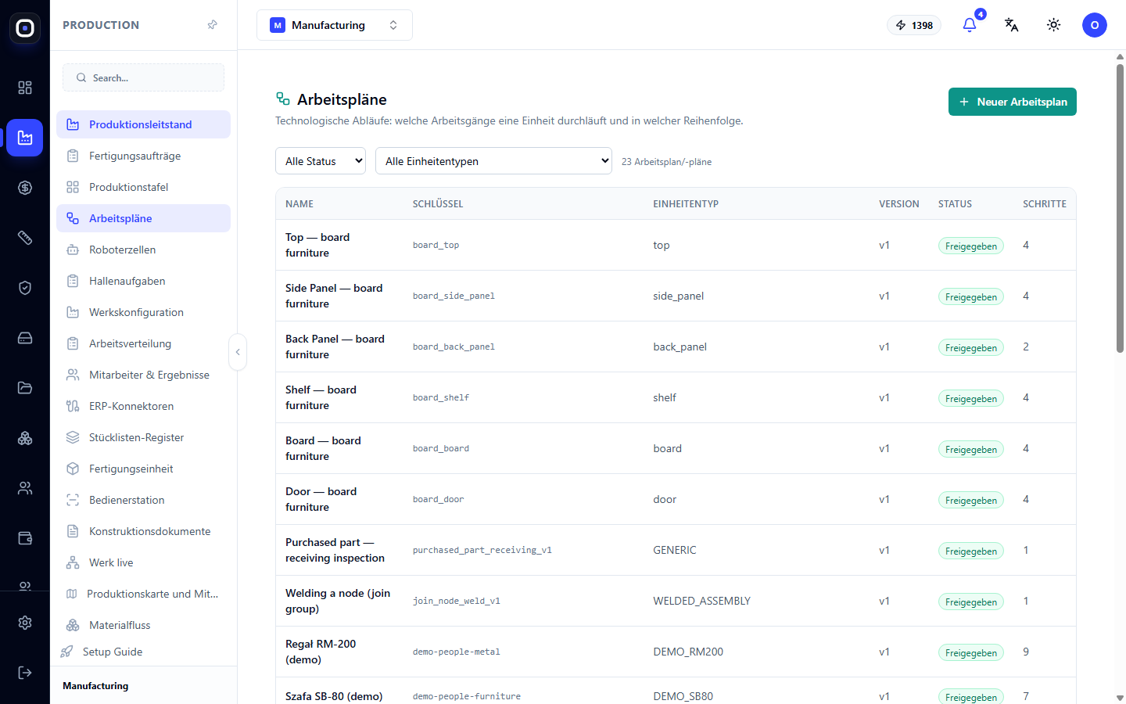Open the ruler icon in the rail
1126x704 pixels.
(25, 238)
